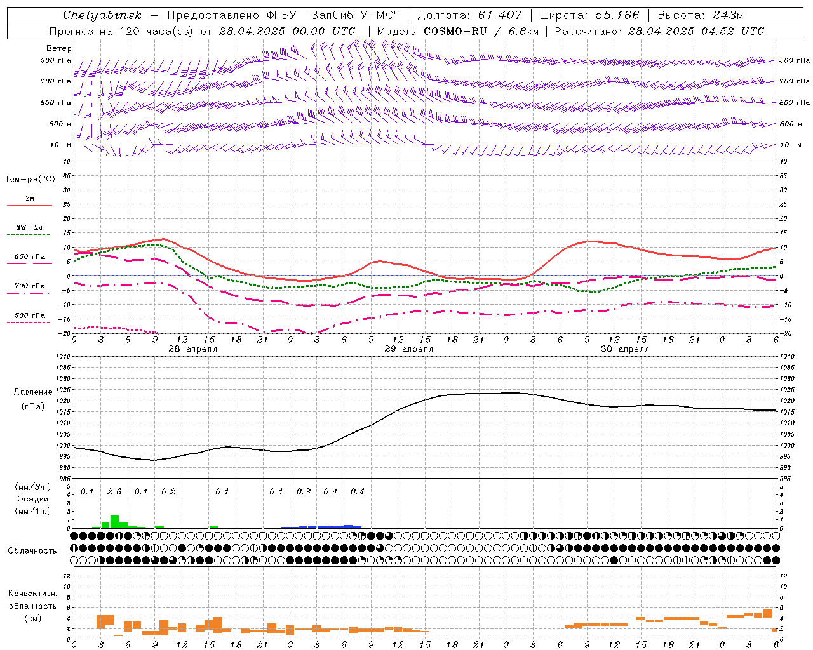Click the "Долгота: 61.407" header value

pos(469,15)
